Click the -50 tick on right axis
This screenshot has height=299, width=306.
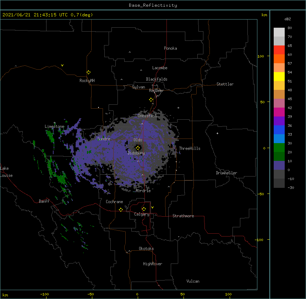(x=261, y=194)
